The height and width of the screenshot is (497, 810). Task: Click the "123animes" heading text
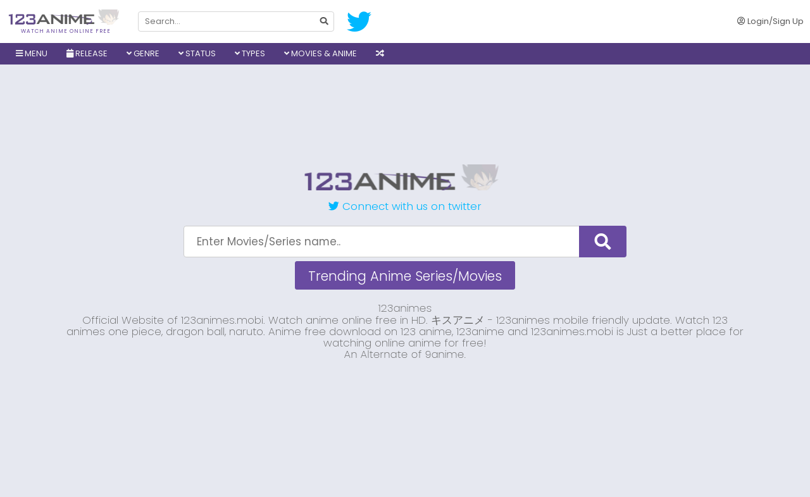pos(405,308)
